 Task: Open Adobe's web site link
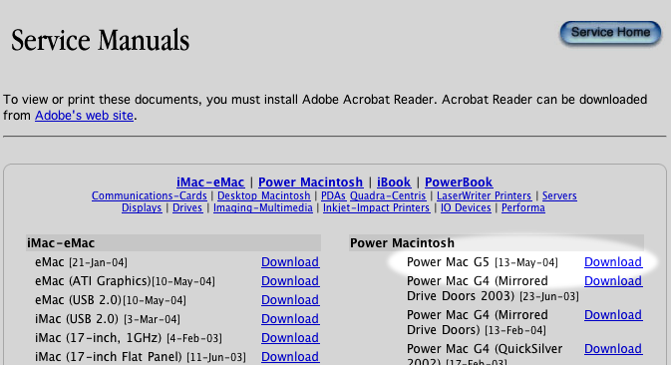point(85,116)
